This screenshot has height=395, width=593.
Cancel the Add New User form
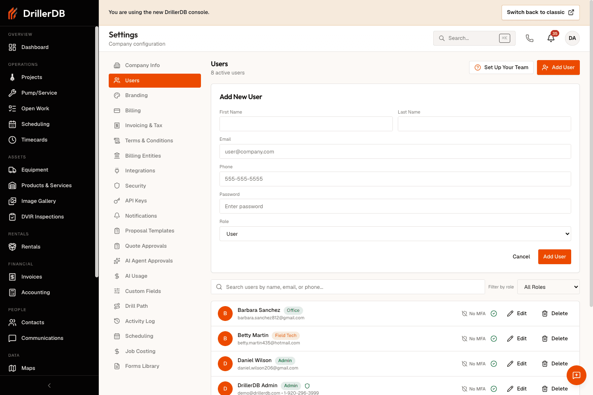[521, 257]
